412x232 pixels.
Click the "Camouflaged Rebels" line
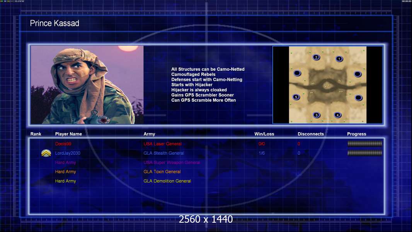click(x=193, y=74)
